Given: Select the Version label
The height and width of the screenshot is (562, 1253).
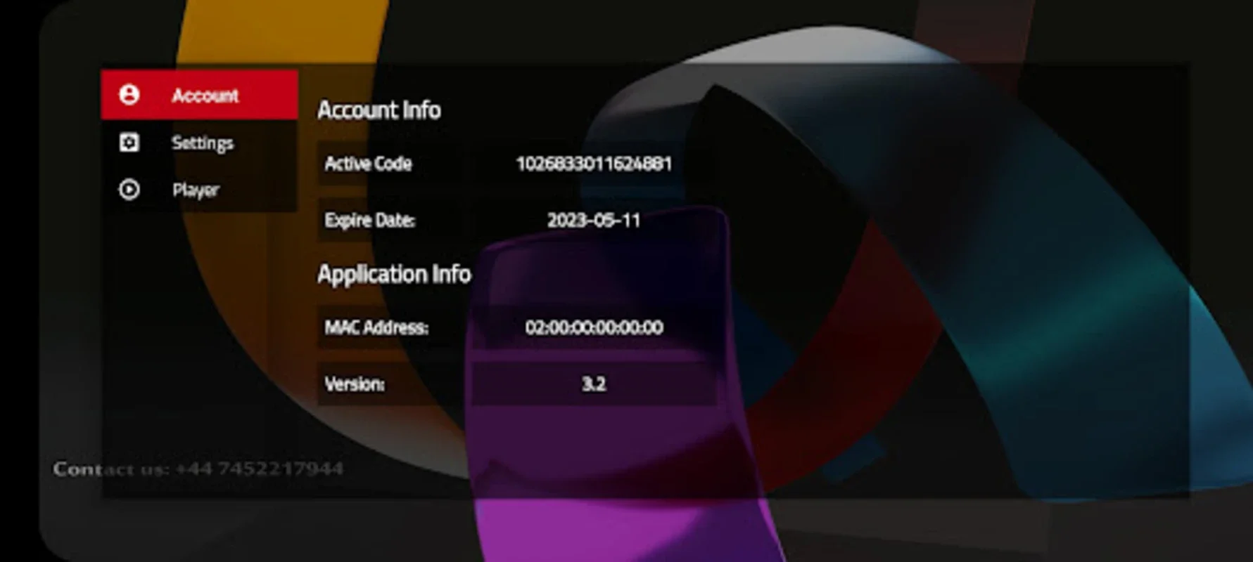Looking at the screenshot, I should 354,384.
